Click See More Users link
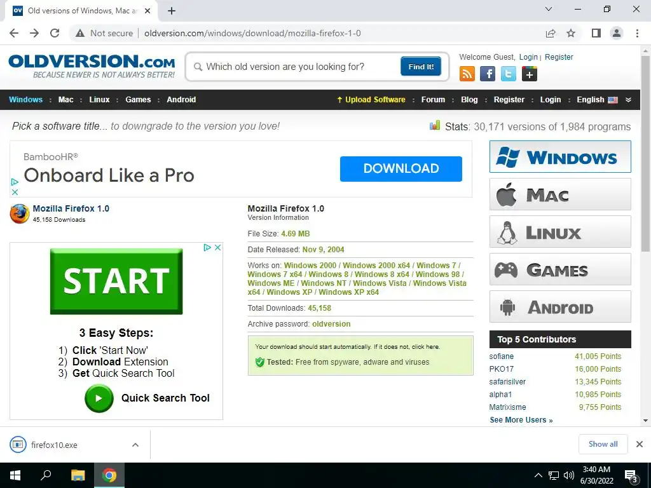Image resolution: width=651 pixels, height=488 pixels. coord(521,420)
